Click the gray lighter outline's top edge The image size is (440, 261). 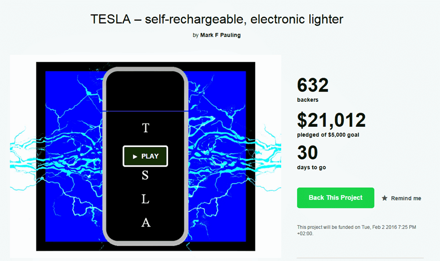pos(145,70)
